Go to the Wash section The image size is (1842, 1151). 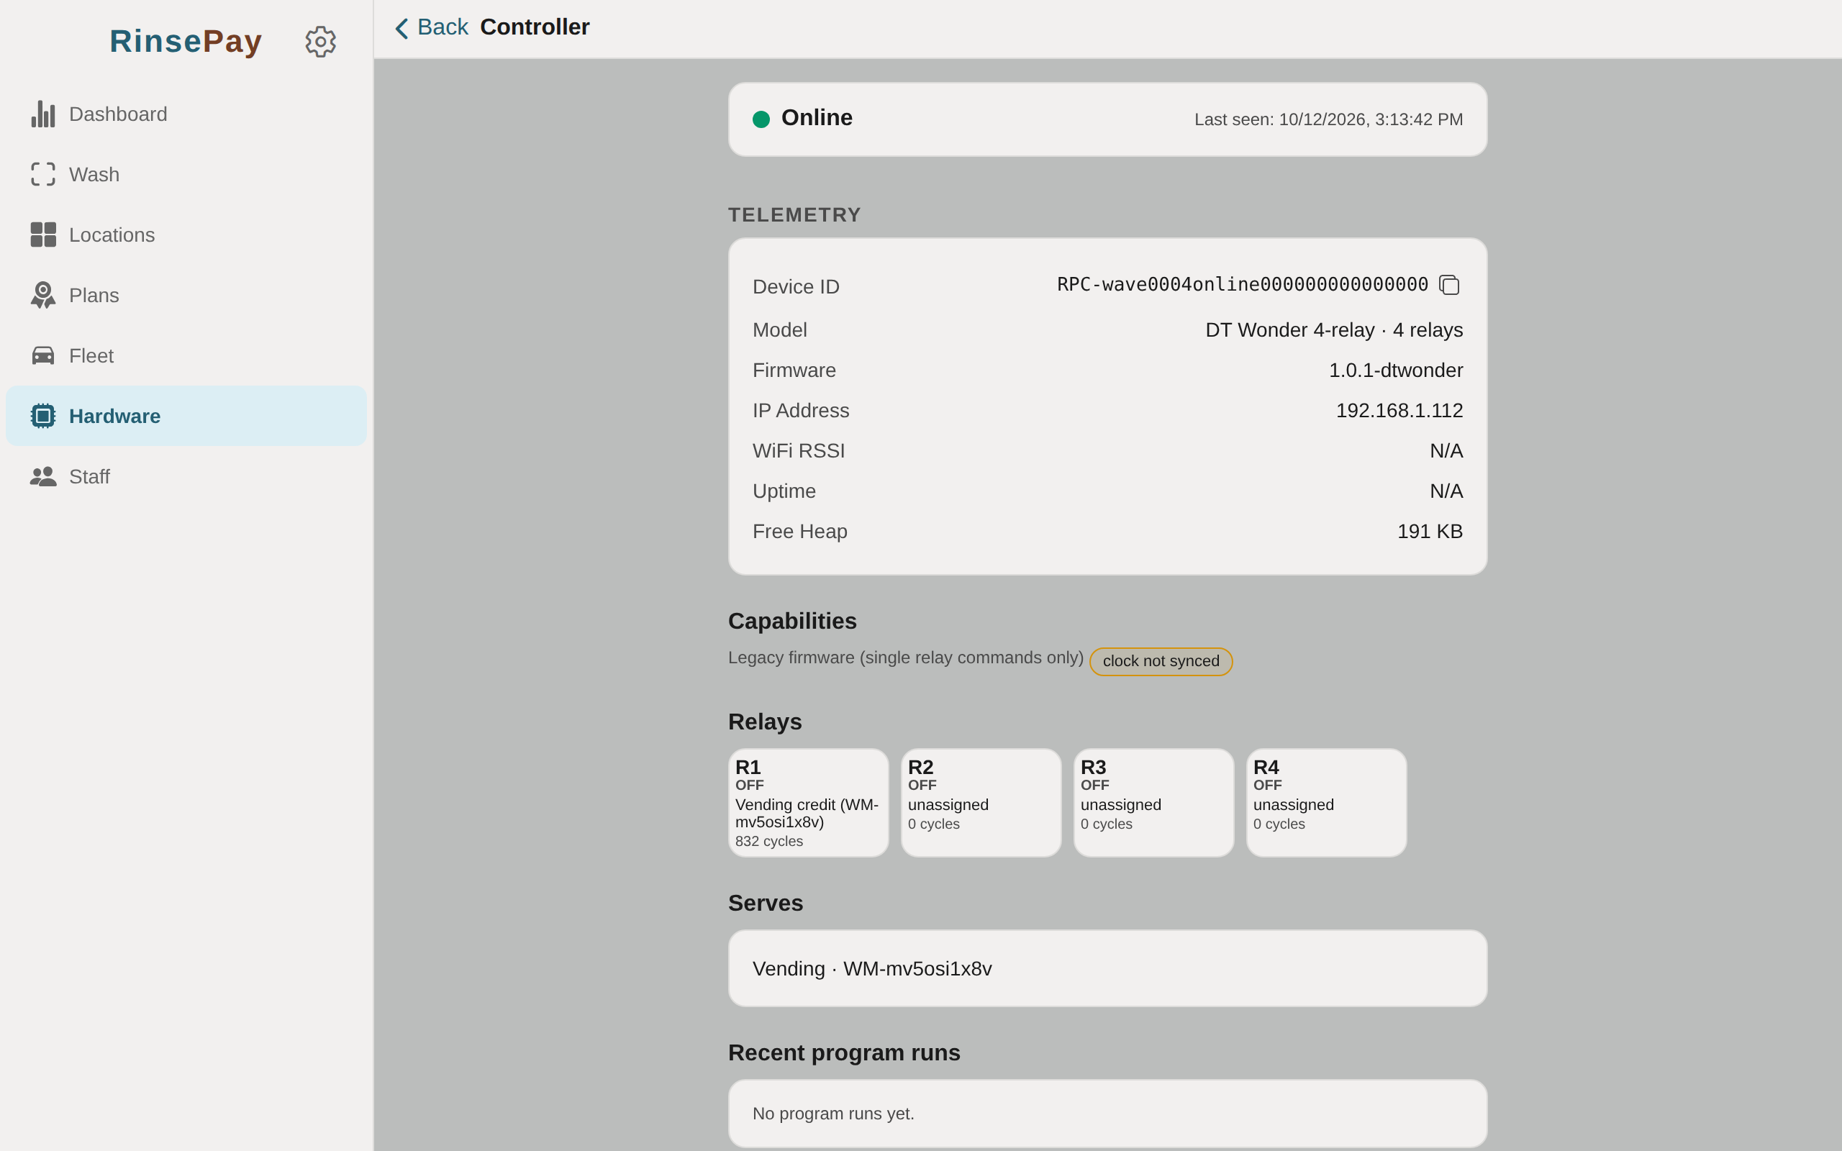click(186, 174)
